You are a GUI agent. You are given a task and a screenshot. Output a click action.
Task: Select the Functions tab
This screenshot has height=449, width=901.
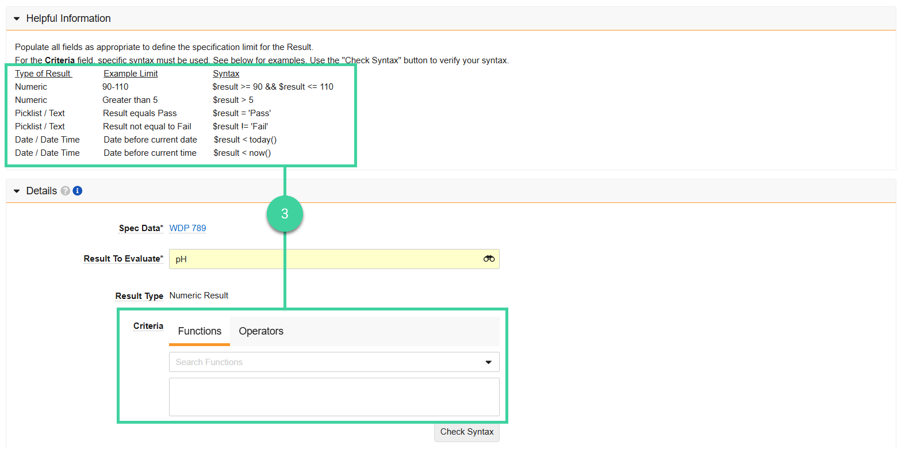tap(199, 331)
